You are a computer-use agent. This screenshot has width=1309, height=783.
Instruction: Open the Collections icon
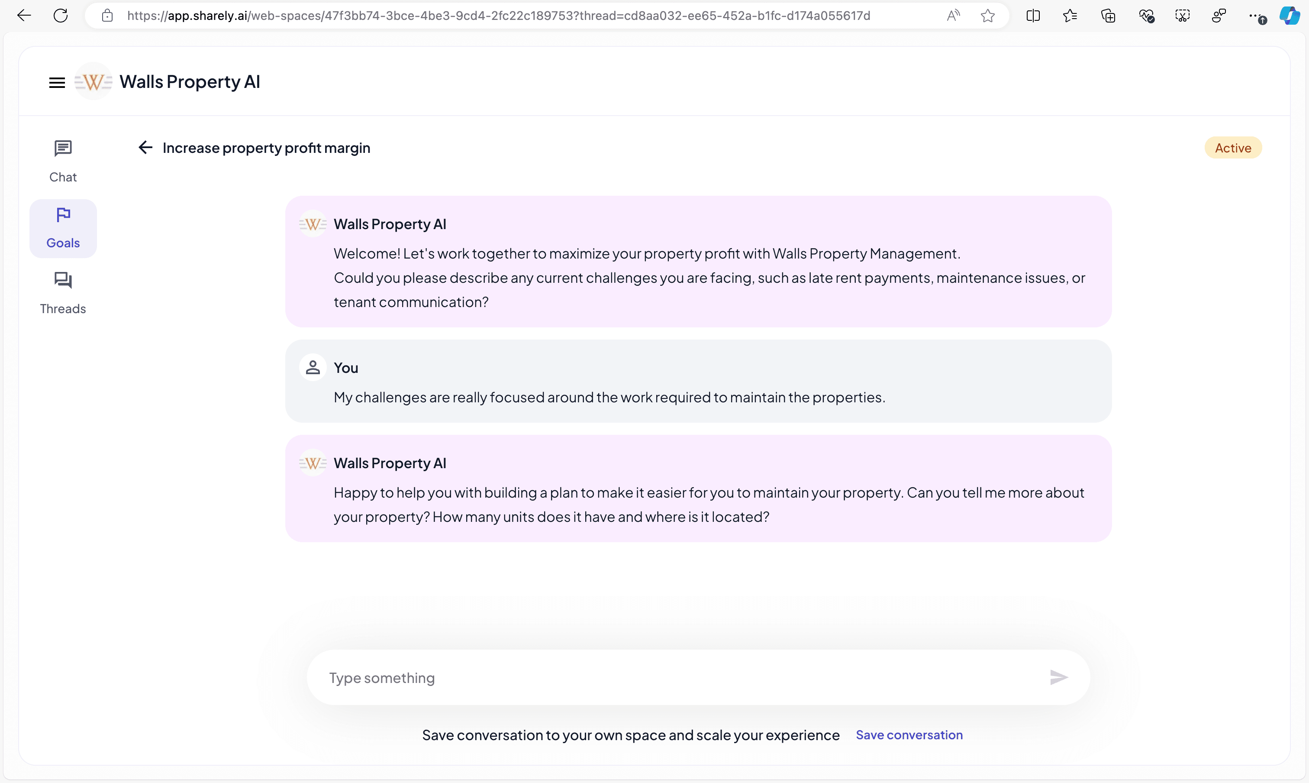tap(1108, 16)
